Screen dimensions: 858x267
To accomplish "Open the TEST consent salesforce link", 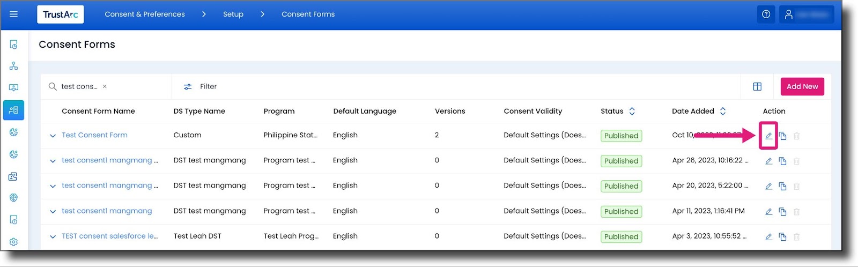I will [x=110, y=236].
